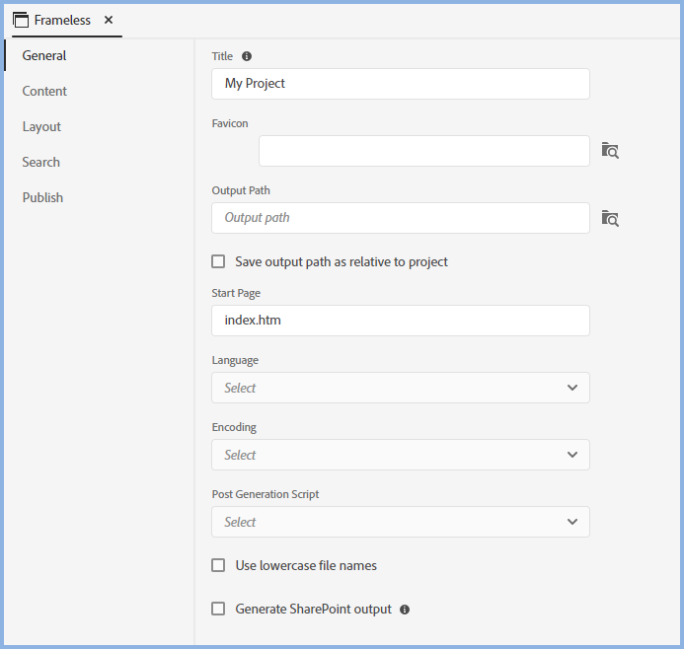This screenshot has height=649, width=684.
Task: Open the Layout settings section
Action: coord(41,126)
